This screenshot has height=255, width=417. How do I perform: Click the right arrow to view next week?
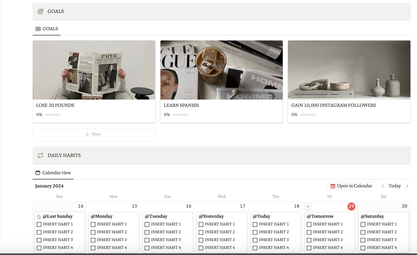point(407,186)
